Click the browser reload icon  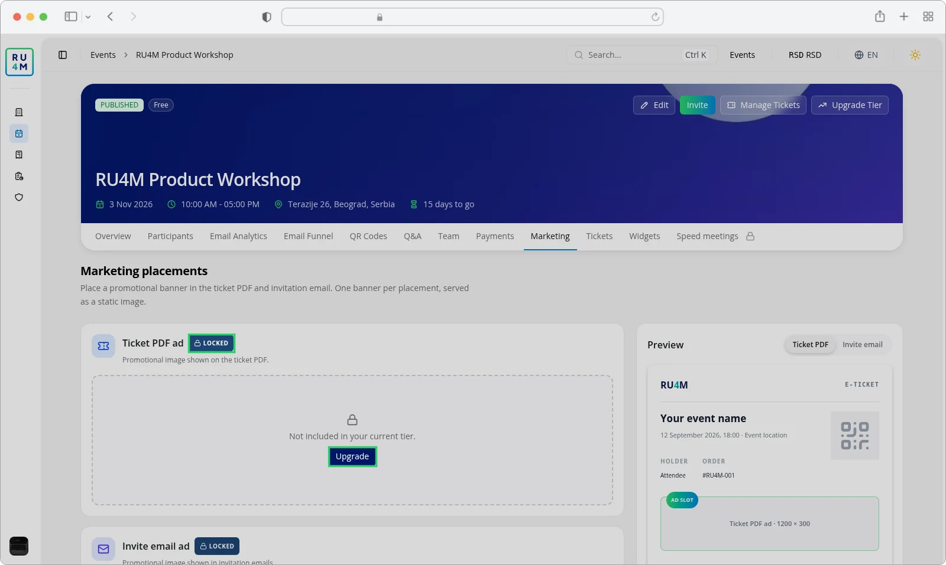655,17
